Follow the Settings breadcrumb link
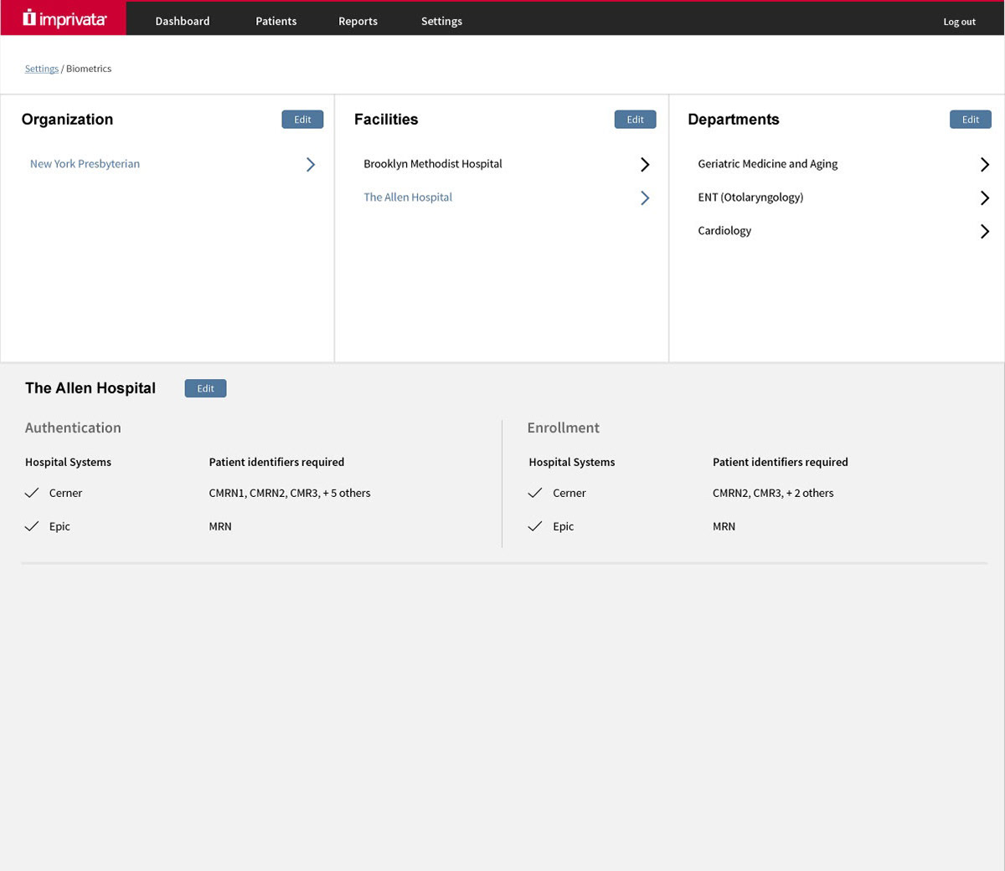 (x=42, y=69)
